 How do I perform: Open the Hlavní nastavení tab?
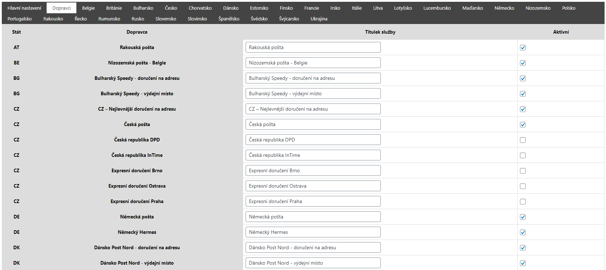24,8
